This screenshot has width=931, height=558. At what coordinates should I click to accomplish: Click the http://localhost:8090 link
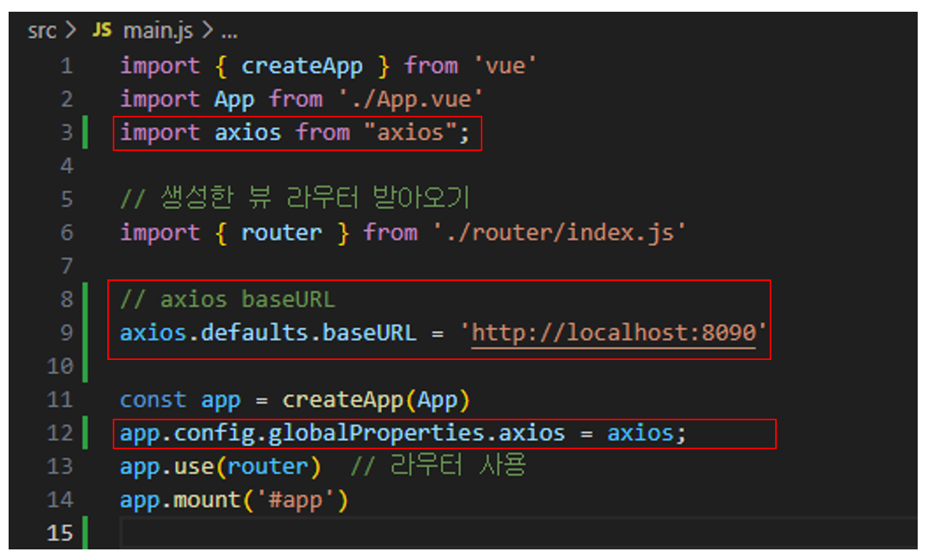(x=616, y=332)
